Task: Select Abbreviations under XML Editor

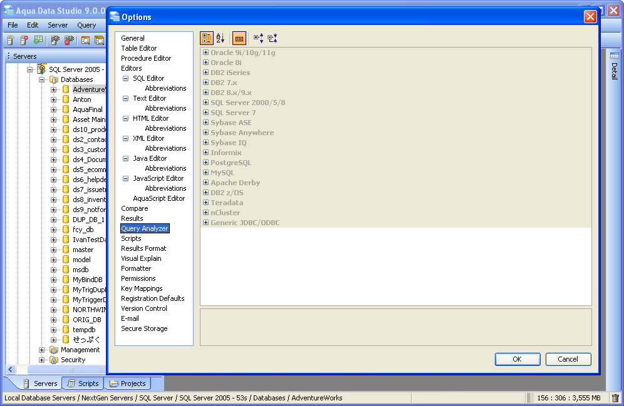Action: [x=165, y=148]
